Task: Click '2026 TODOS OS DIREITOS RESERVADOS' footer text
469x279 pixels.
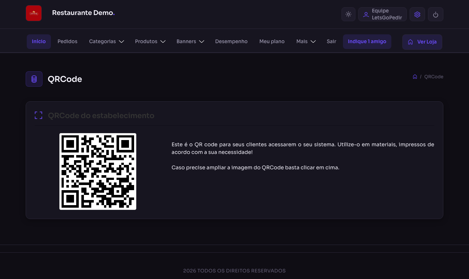Action: tap(234, 271)
